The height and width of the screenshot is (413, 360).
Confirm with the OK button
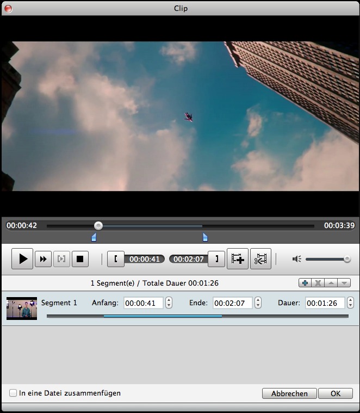pos(336,393)
